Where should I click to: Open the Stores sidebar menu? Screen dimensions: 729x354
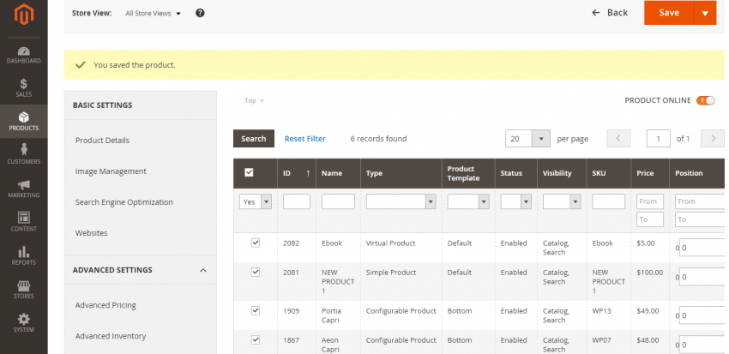pos(24,289)
